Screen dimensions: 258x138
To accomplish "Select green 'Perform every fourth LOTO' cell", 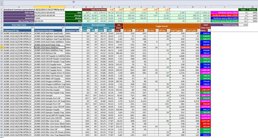I will (224, 21).
